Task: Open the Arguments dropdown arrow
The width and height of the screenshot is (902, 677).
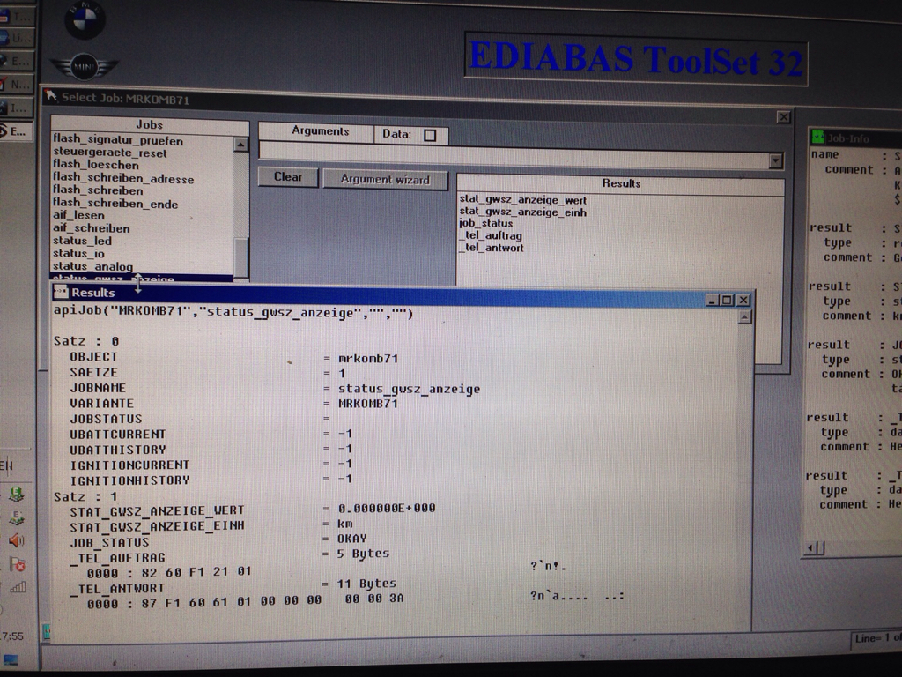Action: click(x=776, y=160)
